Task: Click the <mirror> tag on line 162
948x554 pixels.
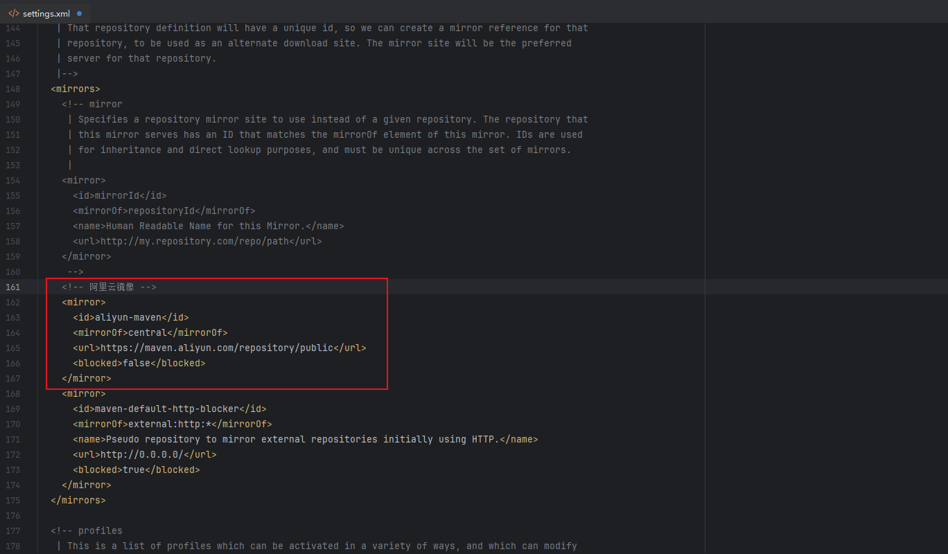Action: 84,302
